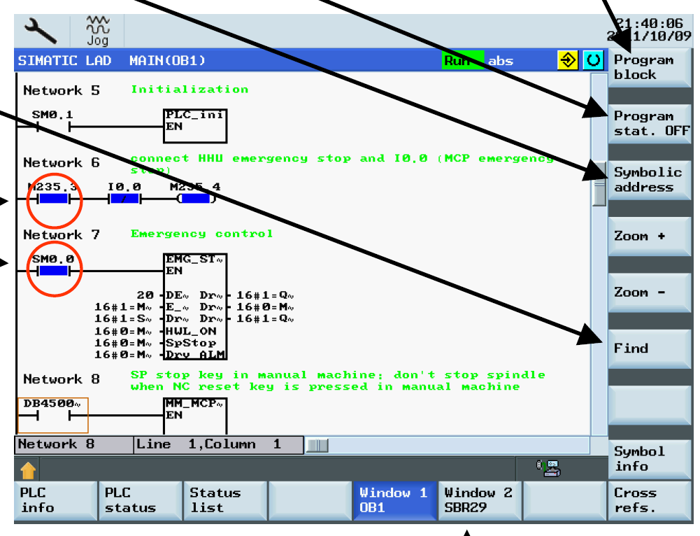The width and height of the screenshot is (700, 536).
Task: Open the Program block softkey
Action: point(650,67)
